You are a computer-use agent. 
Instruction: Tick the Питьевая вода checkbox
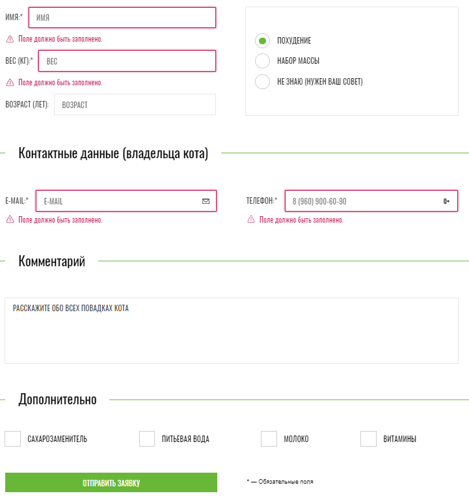click(147, 439)
